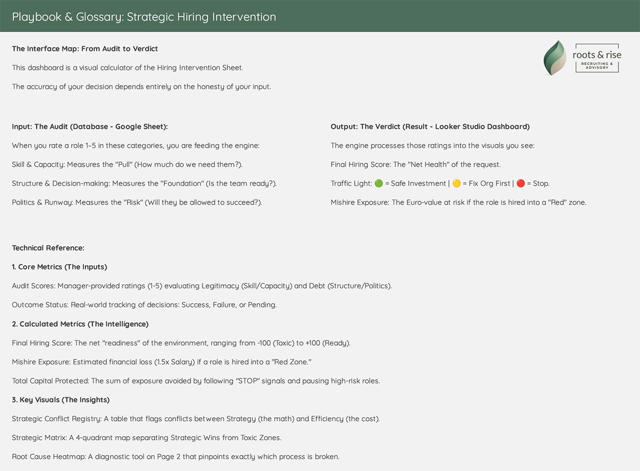
Task: Click the Playbook & Glossary page title
Action: click(144, 16)
